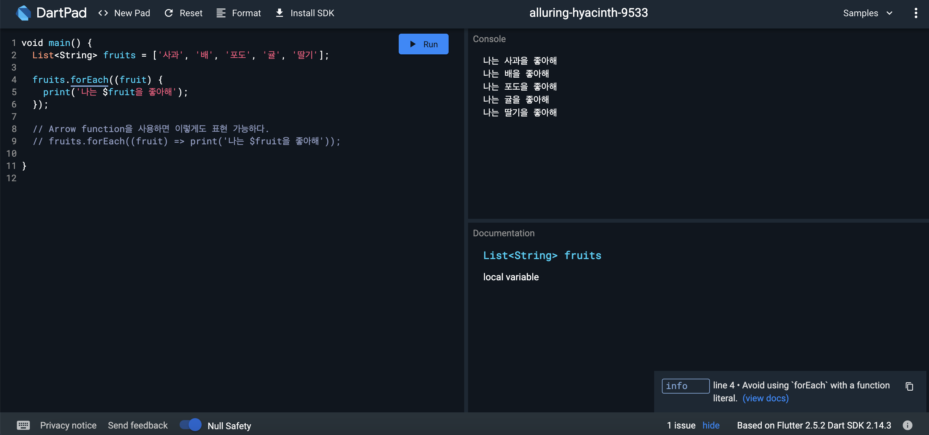Open keyboard shortcuts via keyboard icon

[x=23, y=425]
